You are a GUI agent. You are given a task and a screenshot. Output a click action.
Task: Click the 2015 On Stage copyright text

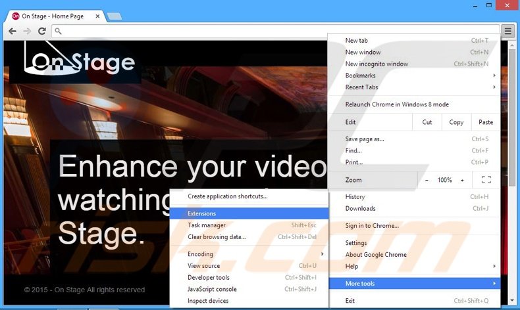[84, 290]
